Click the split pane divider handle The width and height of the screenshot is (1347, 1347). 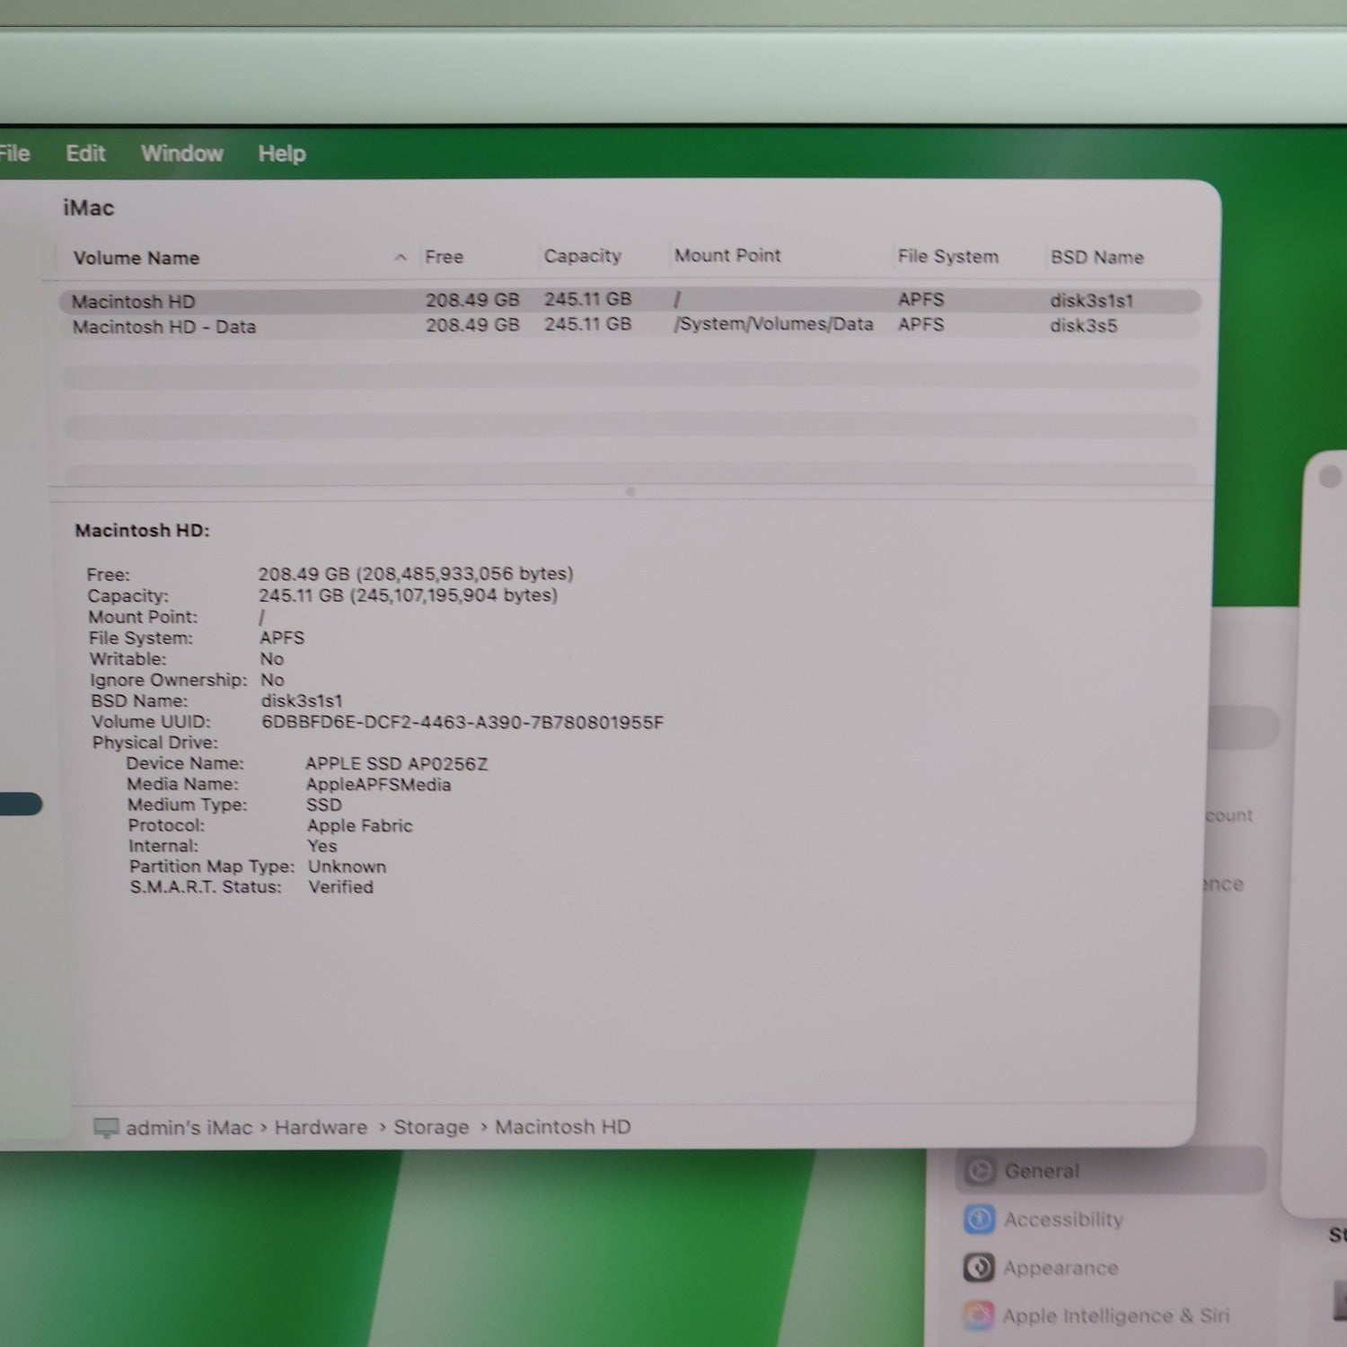coord(630,491)
